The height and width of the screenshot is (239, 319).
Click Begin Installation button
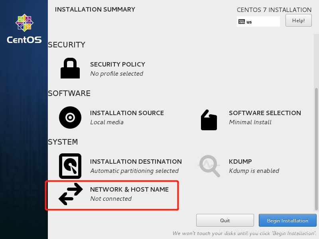(x=287, y=220)
